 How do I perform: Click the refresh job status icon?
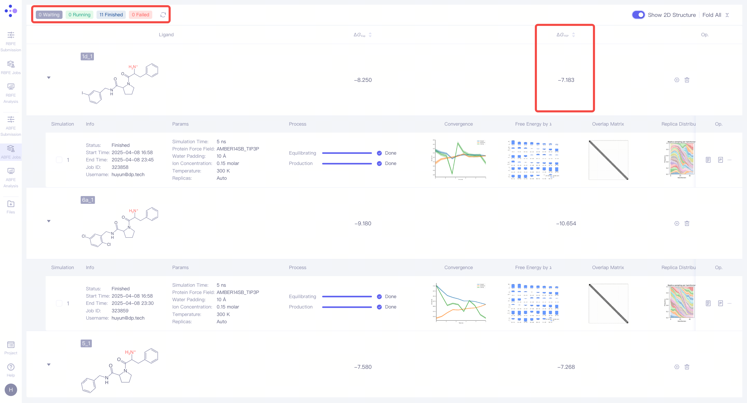[x=163, y=15]
